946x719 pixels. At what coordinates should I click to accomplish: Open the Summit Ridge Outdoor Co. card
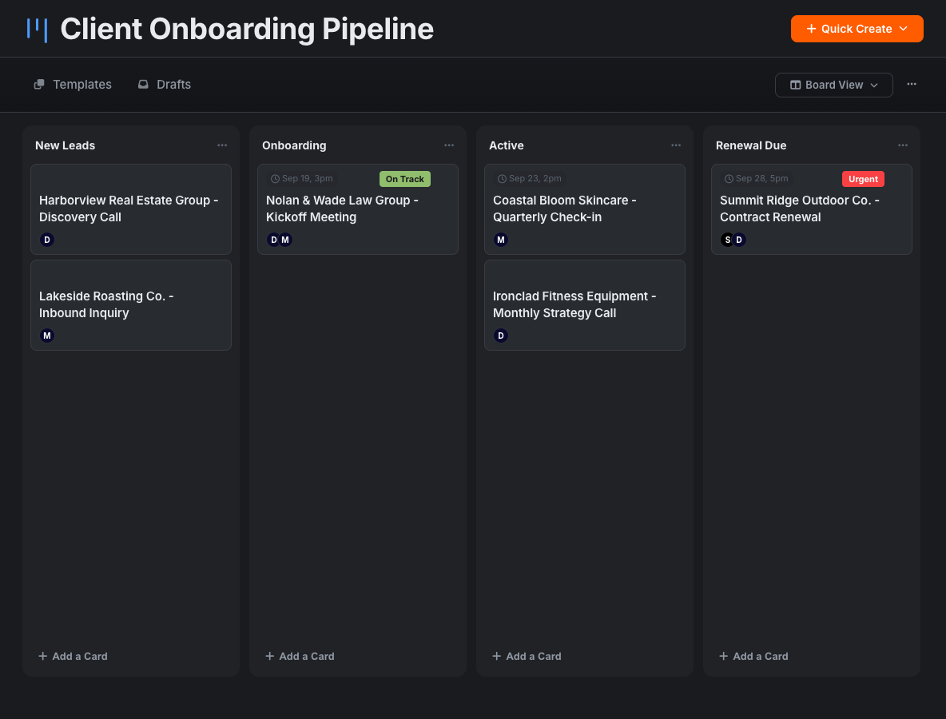[812, 209]
